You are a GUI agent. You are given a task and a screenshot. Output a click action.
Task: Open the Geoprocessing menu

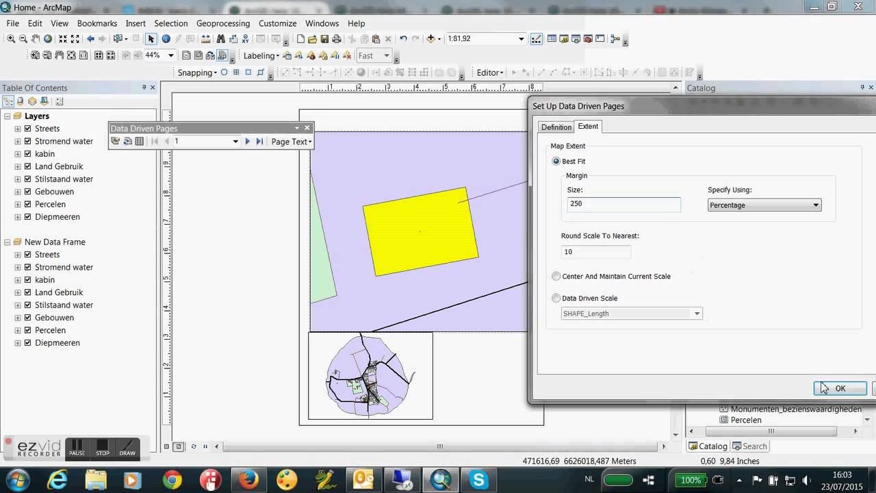pos(223,23)
